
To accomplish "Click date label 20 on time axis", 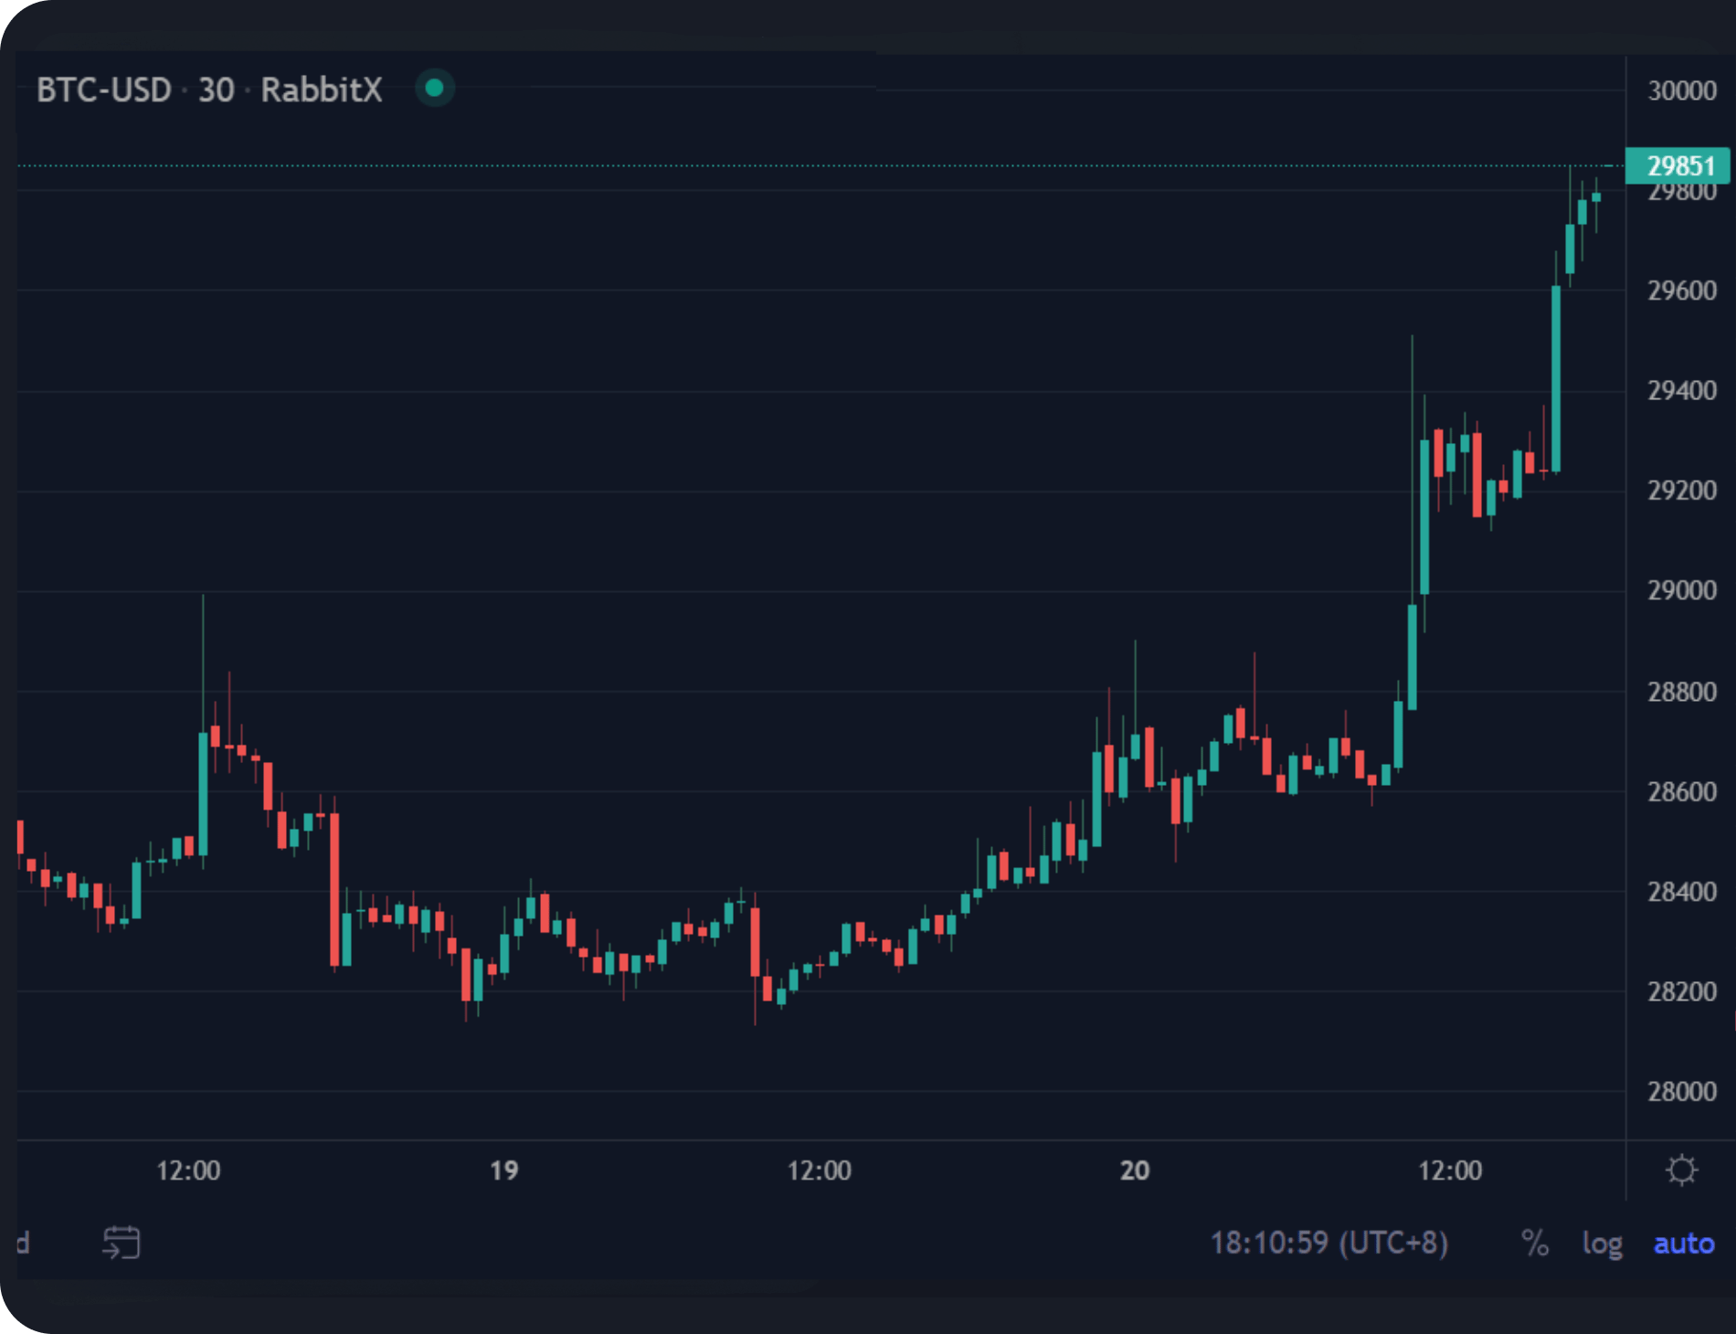I will pos(1135,1170).
